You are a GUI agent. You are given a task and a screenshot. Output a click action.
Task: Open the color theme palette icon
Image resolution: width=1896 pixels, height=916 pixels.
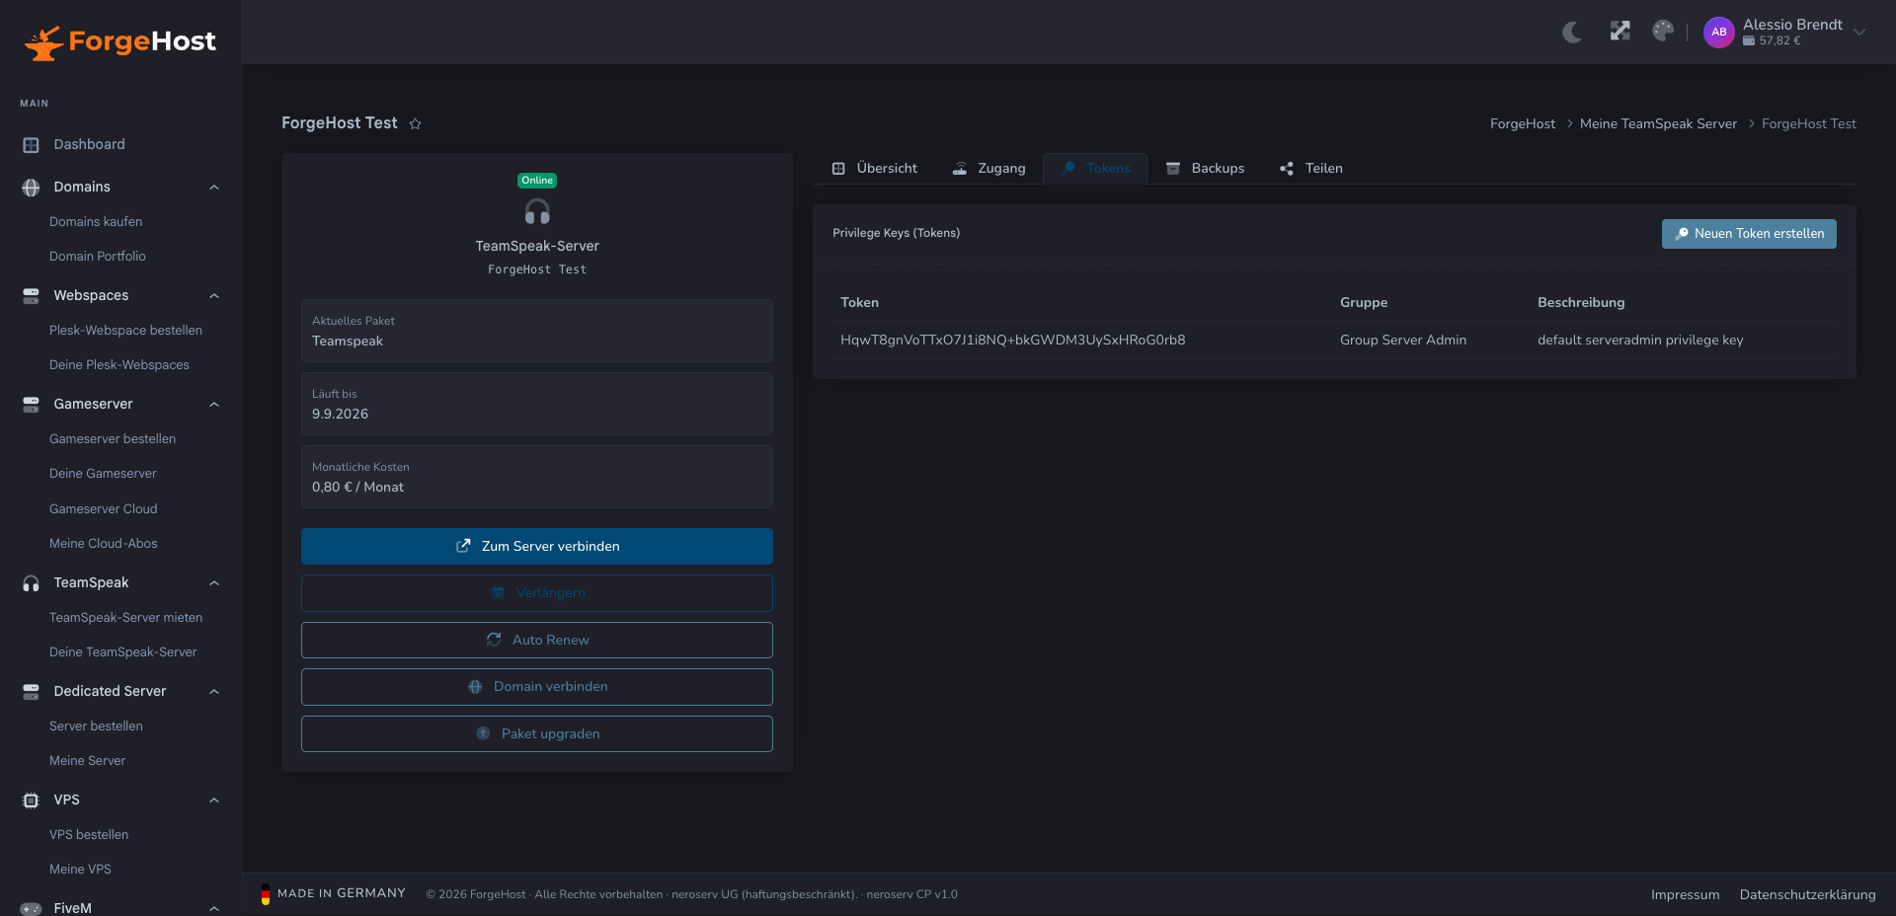tap(1663, 32)
